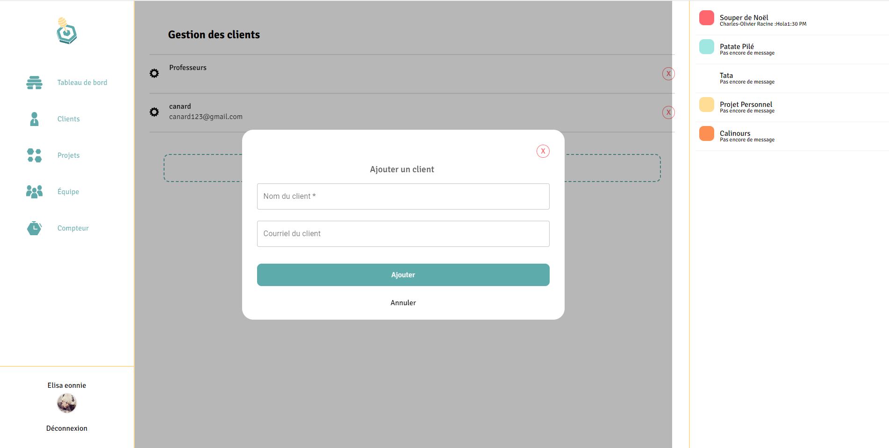
Task: Open settings gear for Professeurs client
Action: click(154, 73)
